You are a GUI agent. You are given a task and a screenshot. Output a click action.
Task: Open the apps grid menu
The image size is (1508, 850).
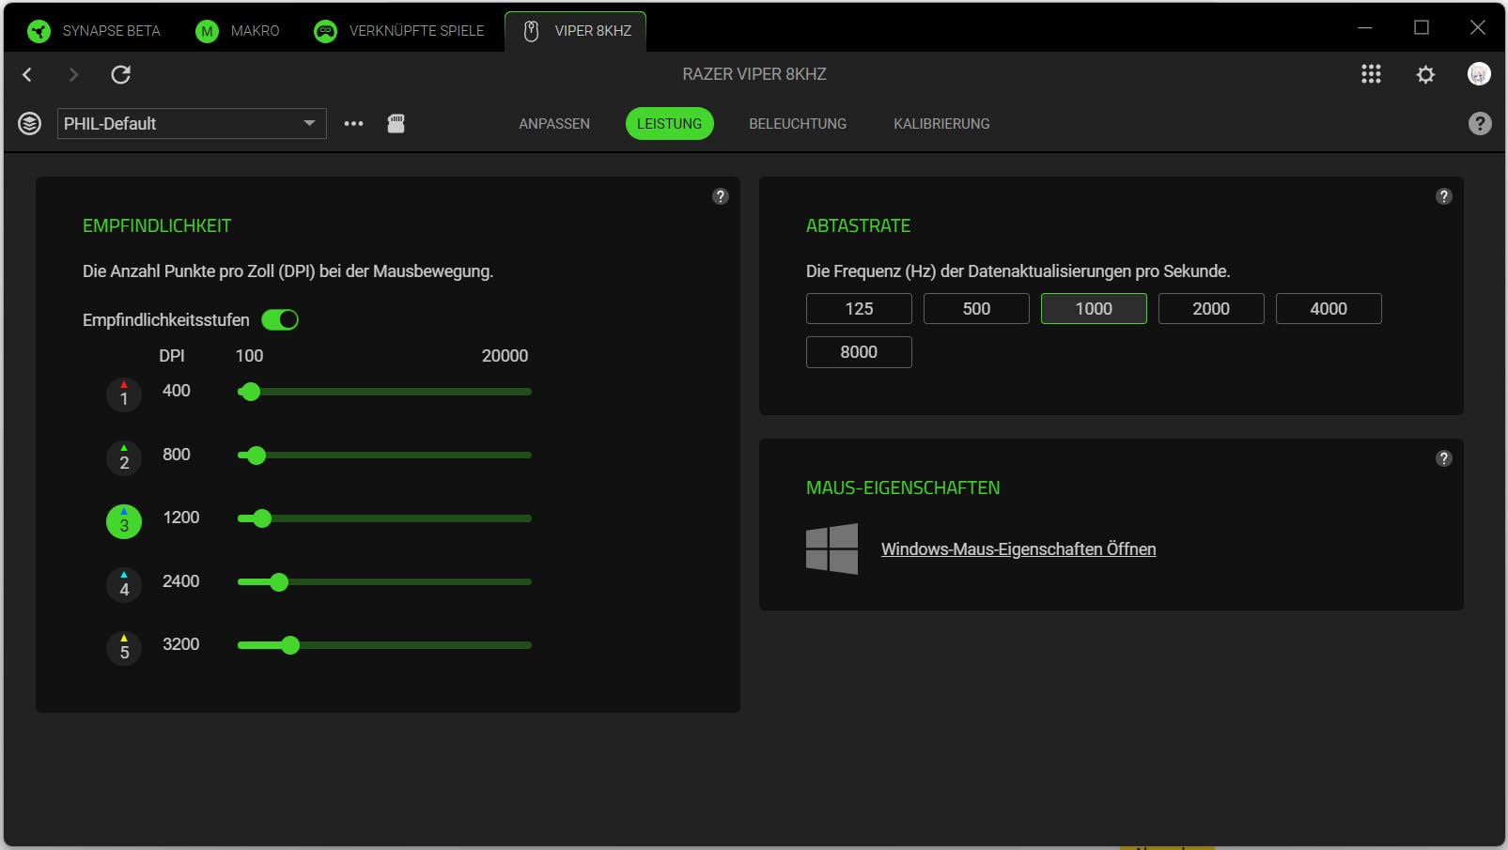[x=1371, y=74]
